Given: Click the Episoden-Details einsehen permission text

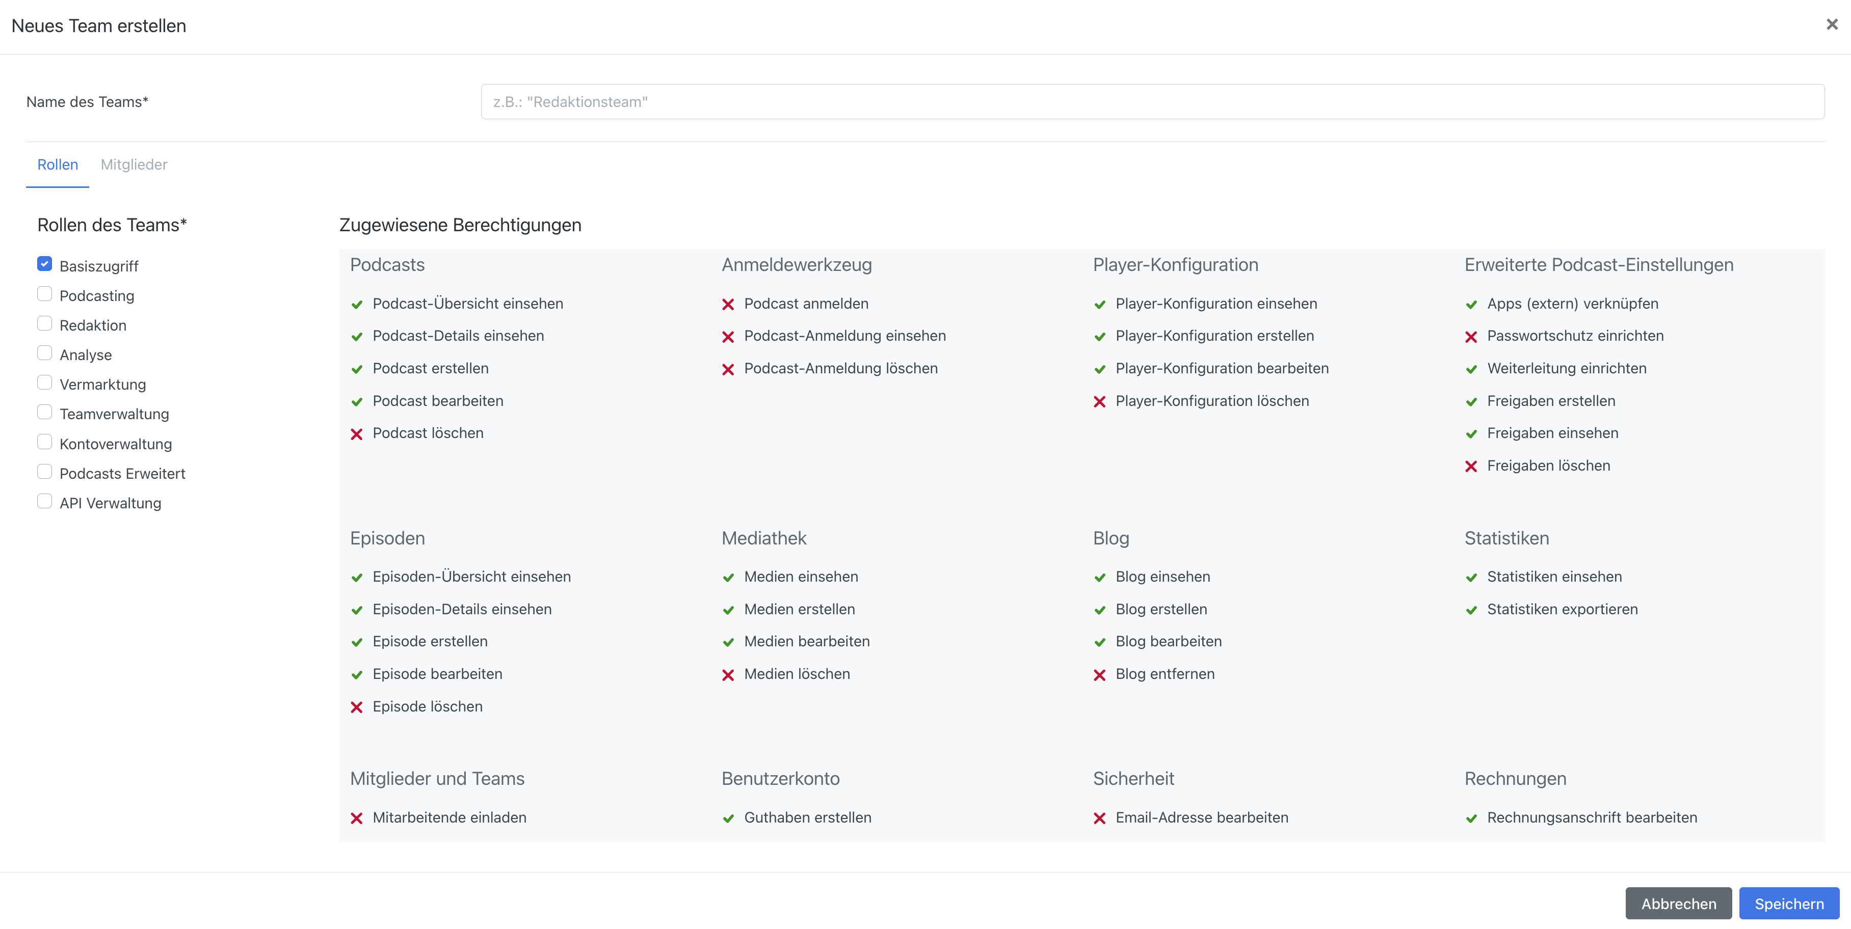Looking at the screenshot, I should [x=462, y=609].
